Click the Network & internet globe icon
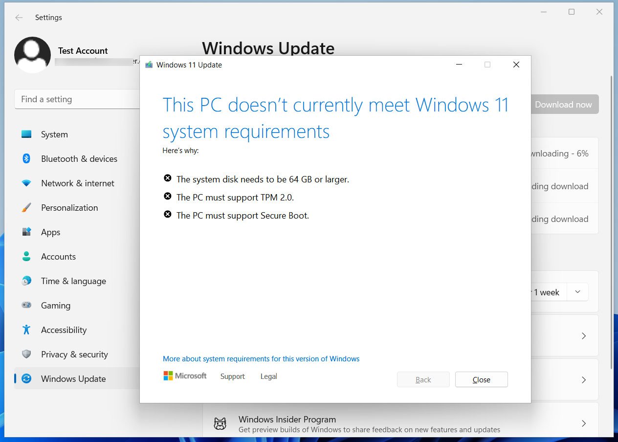 [26, 183]
